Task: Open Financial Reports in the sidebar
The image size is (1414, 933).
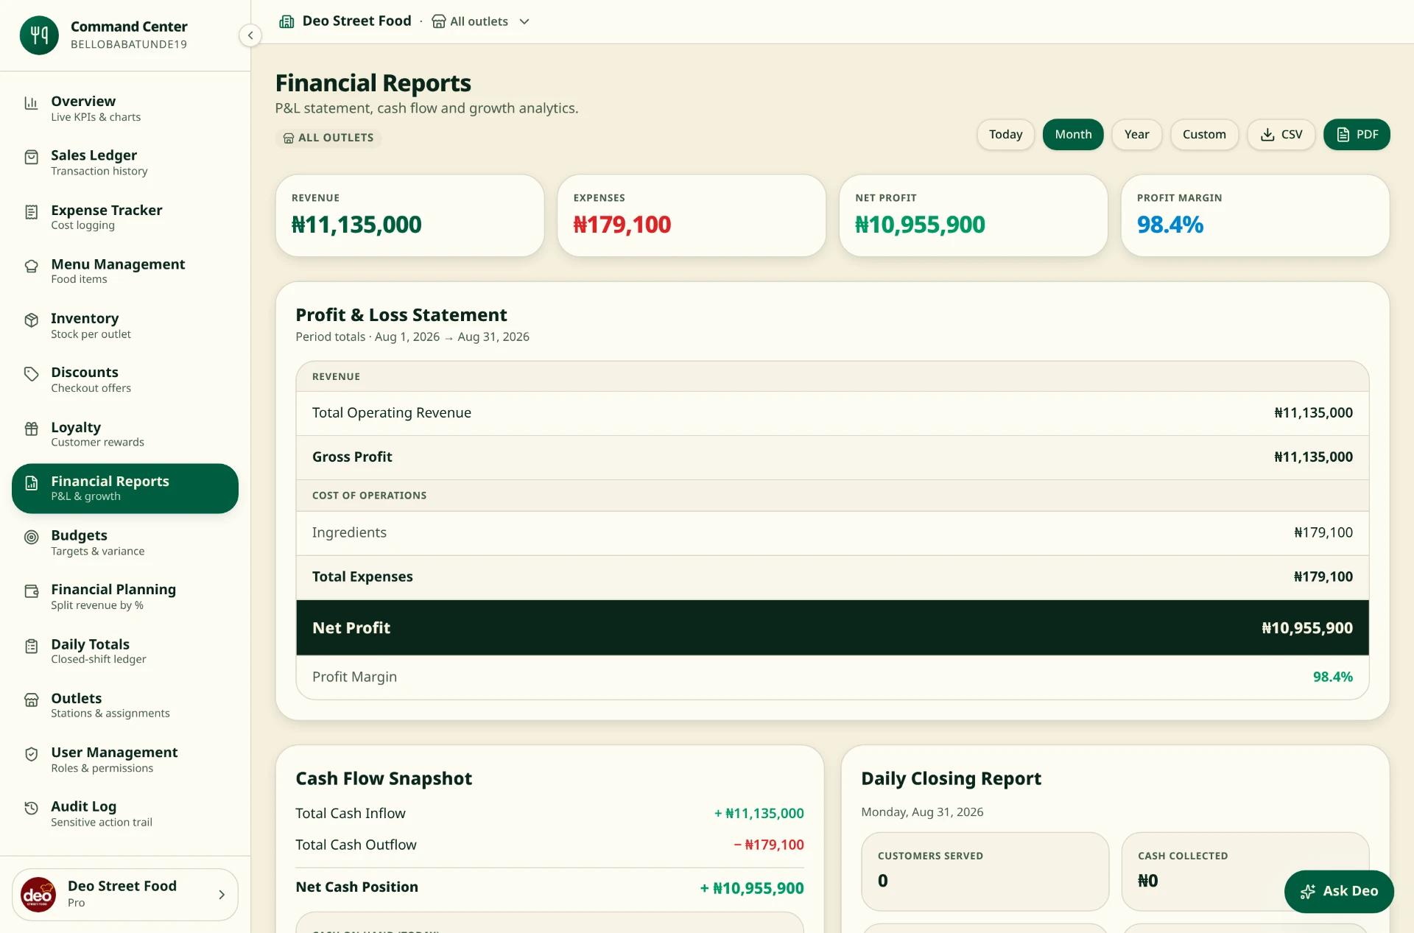Action: [125, 488]
